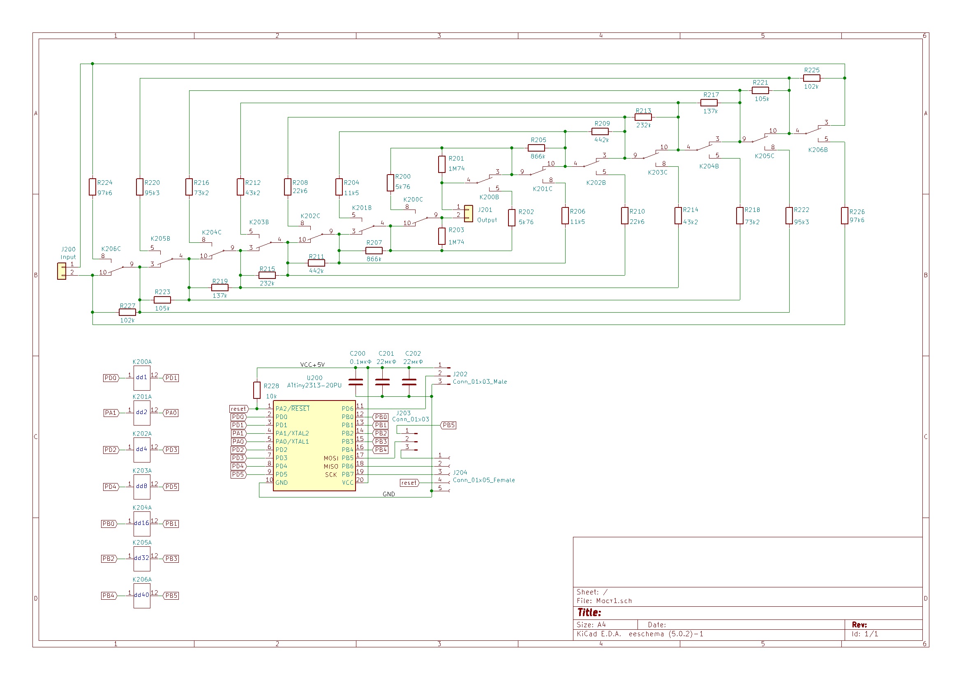The height and width of the screenshot is (679, 961).
Task: Click resistor R201 1M74 symbol
Action: coord(441,164)
